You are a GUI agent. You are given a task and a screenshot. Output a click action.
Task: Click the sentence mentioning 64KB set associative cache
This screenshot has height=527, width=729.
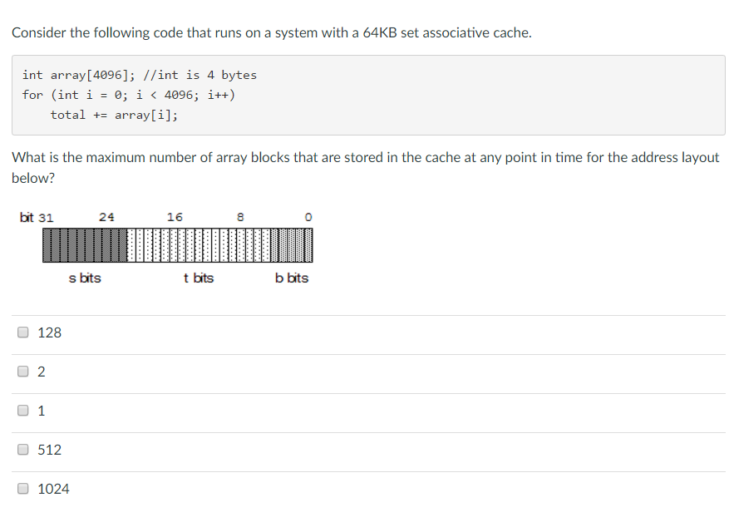tap(274, 32)
